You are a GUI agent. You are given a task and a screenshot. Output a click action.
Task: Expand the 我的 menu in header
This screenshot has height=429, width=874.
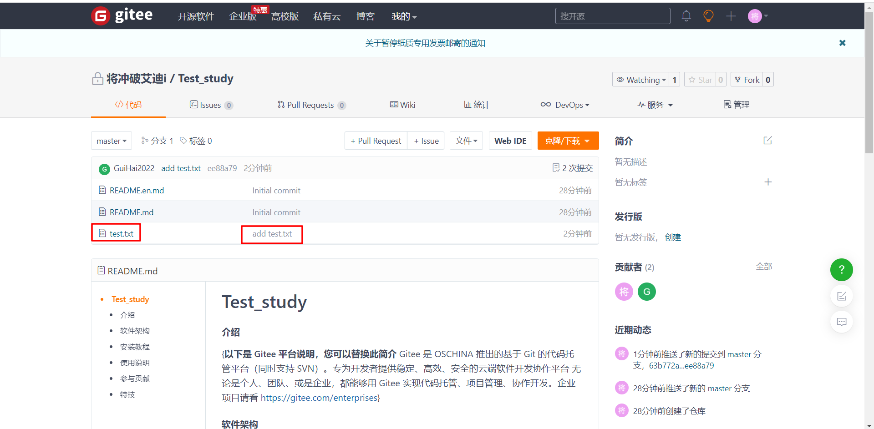point(404,16)
